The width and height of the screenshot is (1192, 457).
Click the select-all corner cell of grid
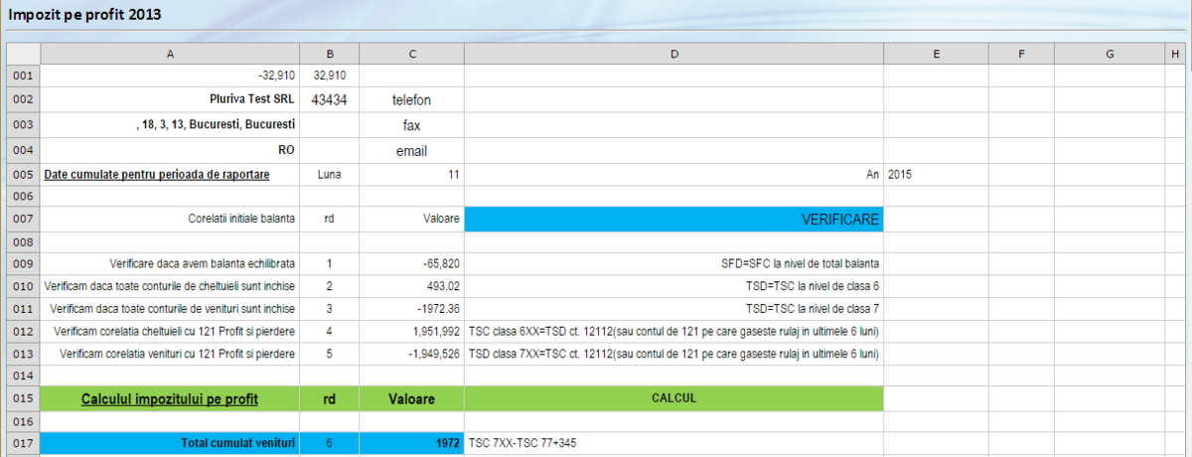pos(23,54)
